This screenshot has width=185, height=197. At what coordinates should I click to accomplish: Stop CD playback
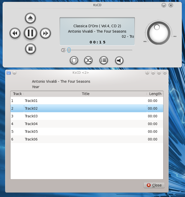click(30, 49)
